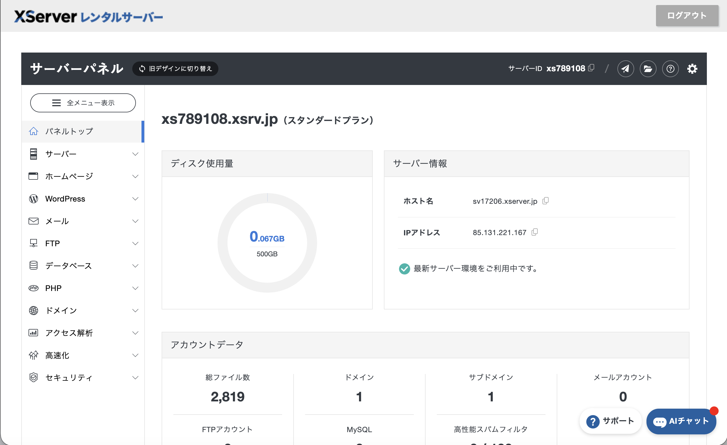Copy the host name sv17206.xserver.jp
This screenshot has width=727, height=445.
coord(546,201)
